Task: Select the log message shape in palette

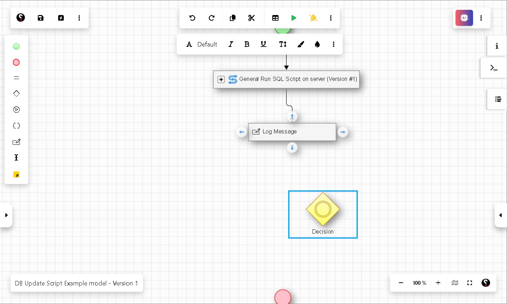Action: click(16, 142)
